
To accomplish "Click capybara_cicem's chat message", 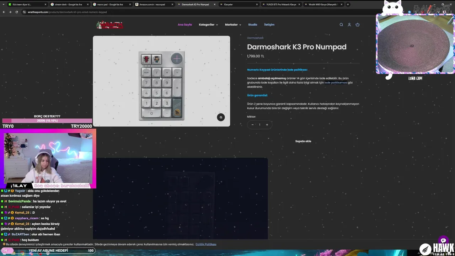I will (25, 218).
